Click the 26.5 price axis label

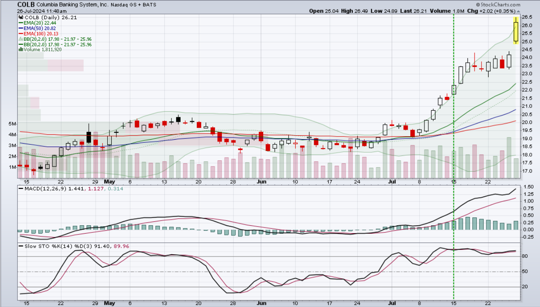pos(528,17)
